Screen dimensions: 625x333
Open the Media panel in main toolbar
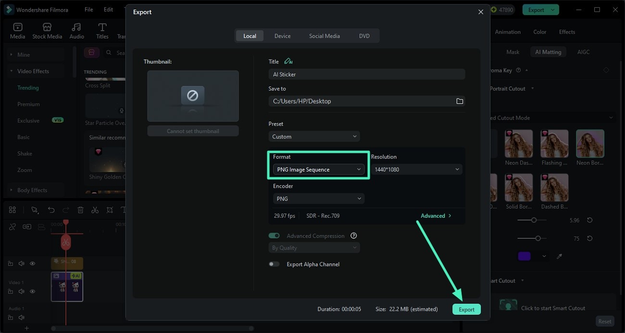coord(18,31)
